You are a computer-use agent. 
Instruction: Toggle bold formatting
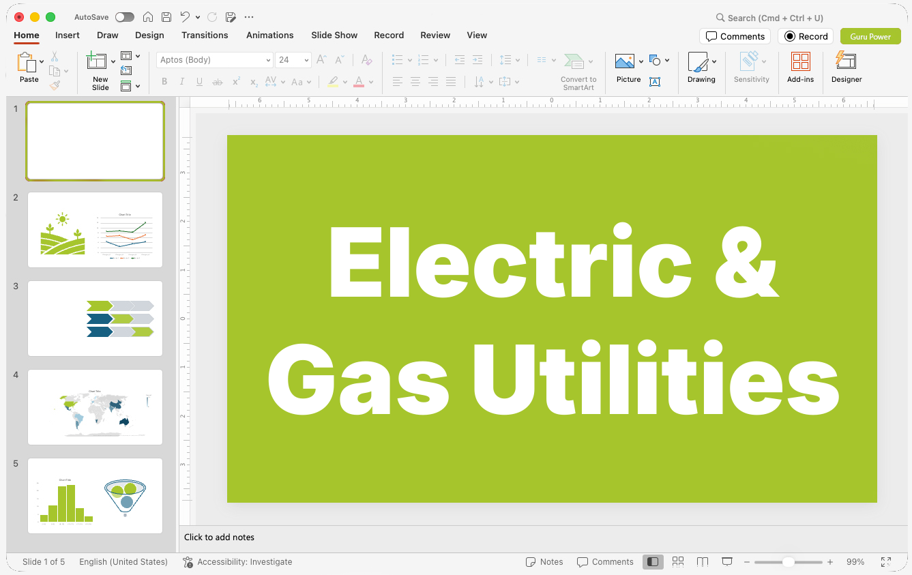coord(164,82)
